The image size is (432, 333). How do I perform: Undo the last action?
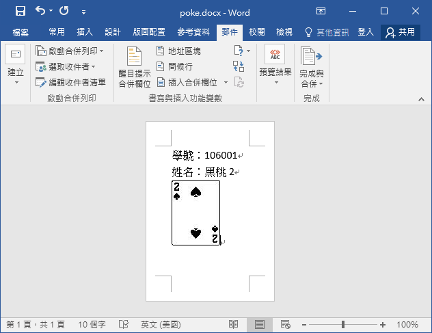pyautogui.click(x=40, y=11)
